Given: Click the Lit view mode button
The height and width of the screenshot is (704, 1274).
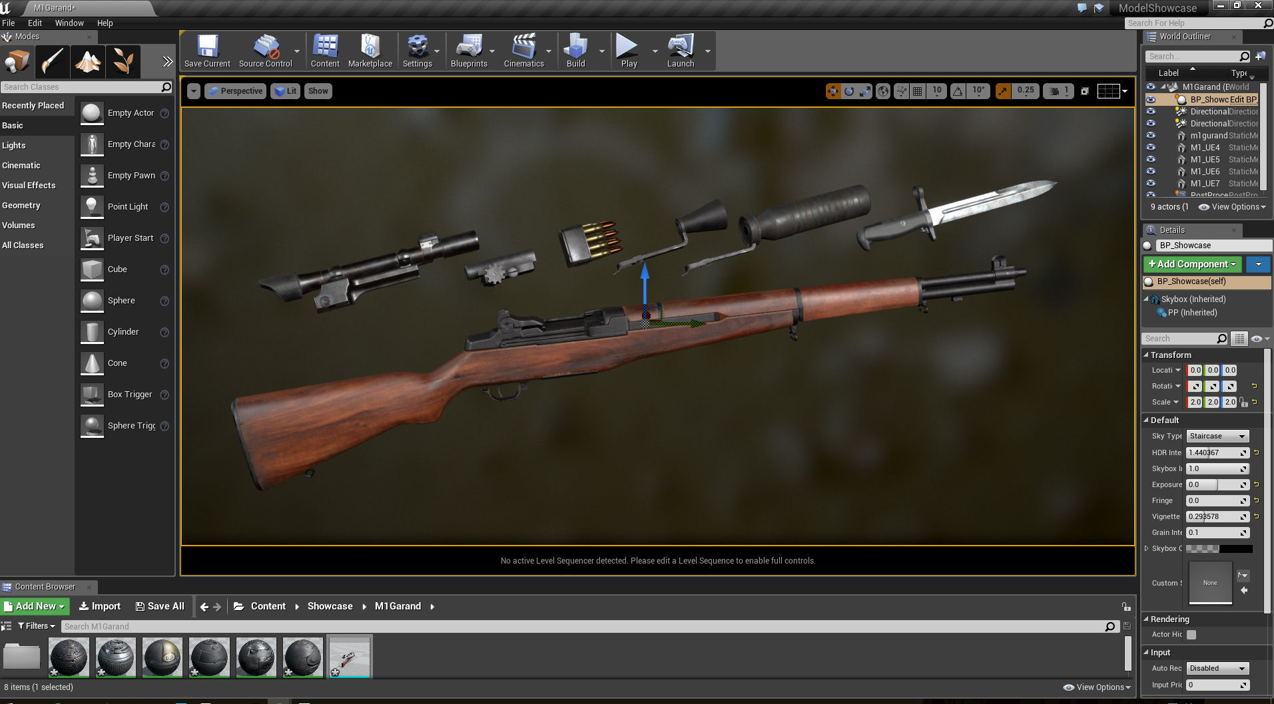Looking at the screenshot, I should [286, 91].
